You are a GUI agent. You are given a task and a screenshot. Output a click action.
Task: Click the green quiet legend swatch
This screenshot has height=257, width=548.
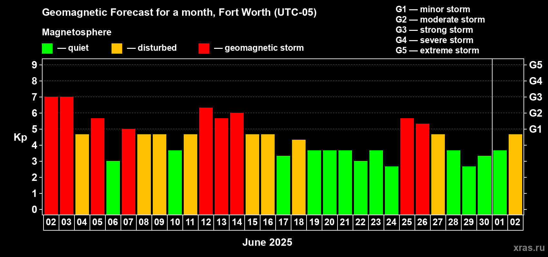[47, 49]
